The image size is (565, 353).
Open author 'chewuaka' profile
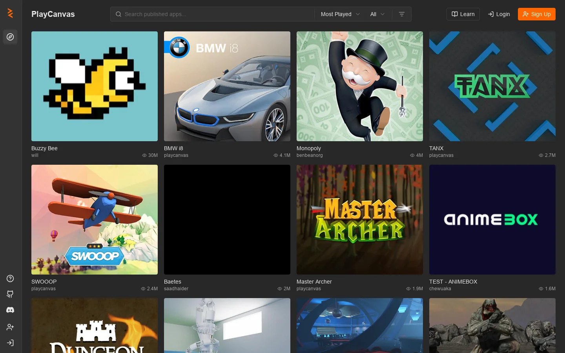440,289
